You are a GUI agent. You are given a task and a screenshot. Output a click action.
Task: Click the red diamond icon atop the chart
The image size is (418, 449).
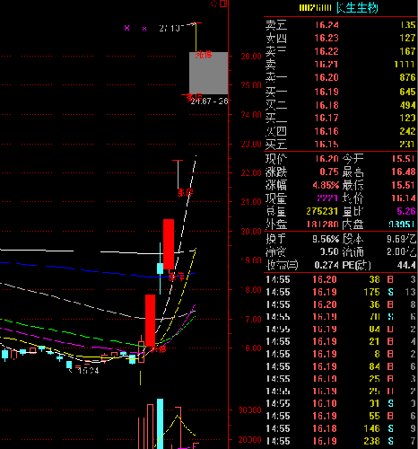tap(213, 4)
